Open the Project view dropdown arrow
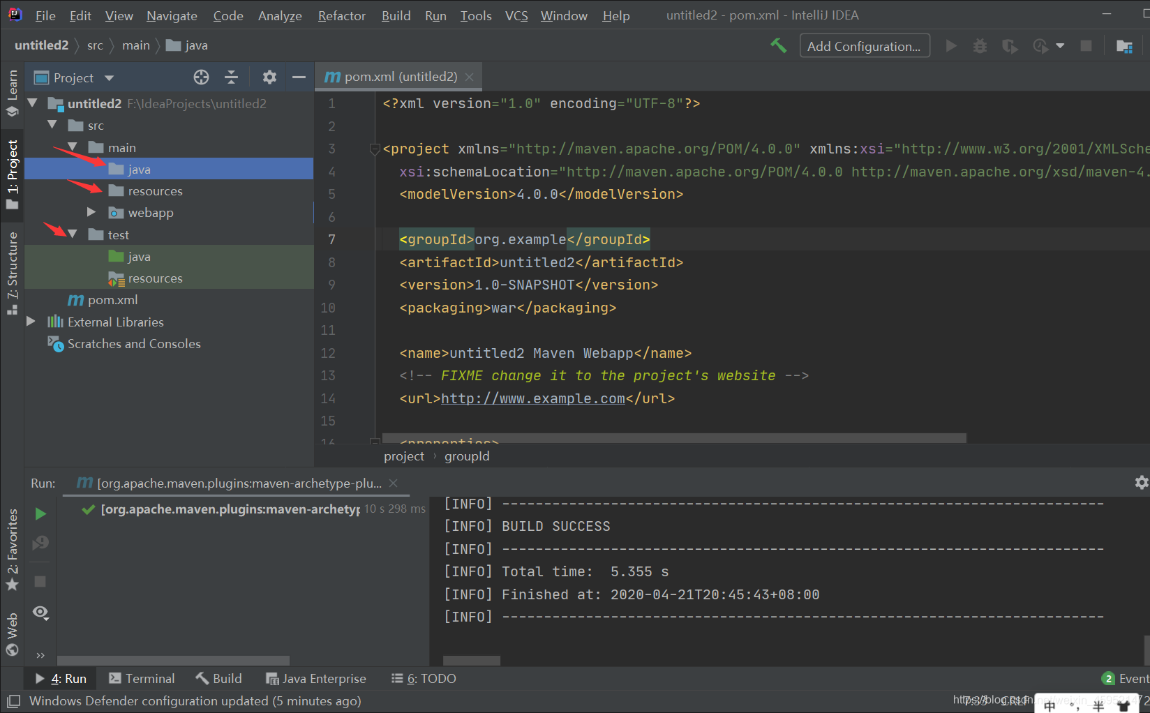1150x713 pixels. tap(109, 78)
